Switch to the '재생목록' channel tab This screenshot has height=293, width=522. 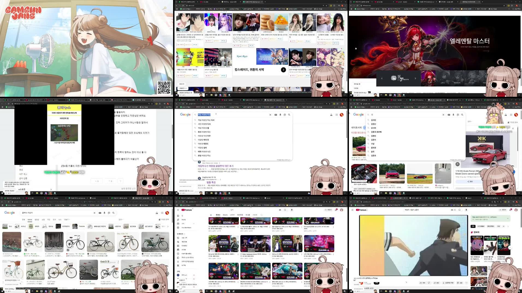[x=240, y=215]
